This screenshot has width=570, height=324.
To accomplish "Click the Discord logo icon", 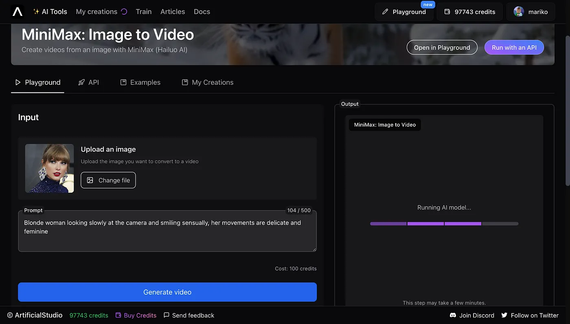I will pos(453,315).
